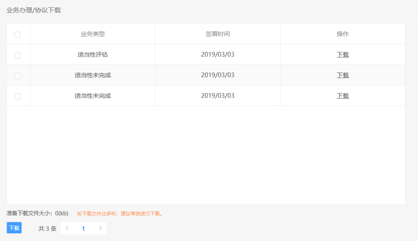
Task: Click the orange download warning hint text
Action: point(120,214)
